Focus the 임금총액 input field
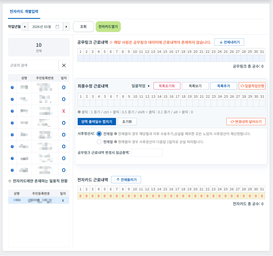273x256 pixels. click(x=147, y=153)
